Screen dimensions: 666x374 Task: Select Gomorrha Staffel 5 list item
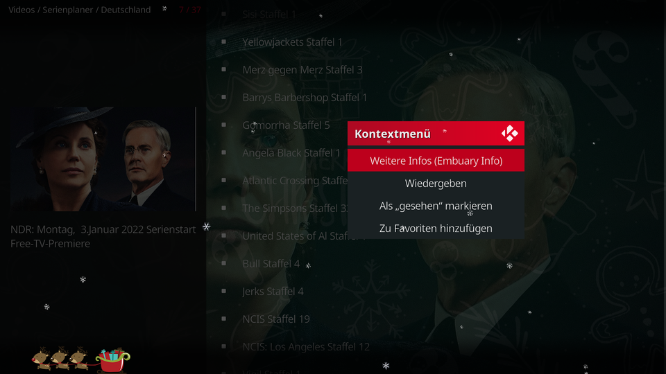coord(286,125)
